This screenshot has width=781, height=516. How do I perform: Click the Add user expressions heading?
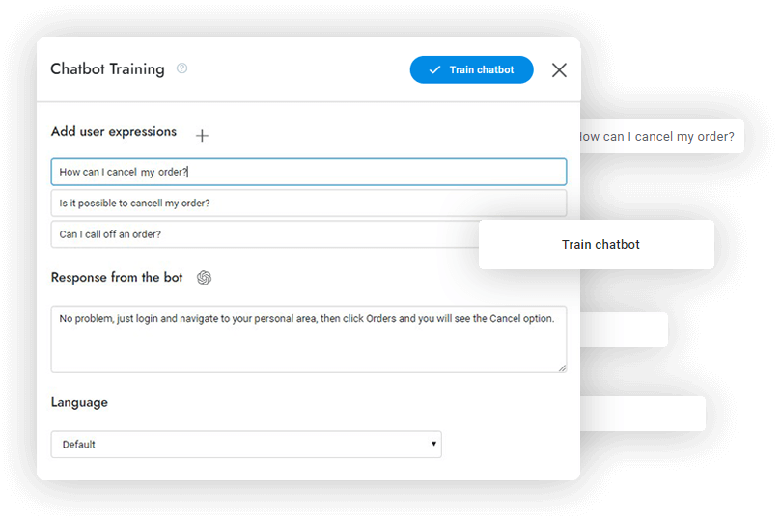tap(114, 132)
